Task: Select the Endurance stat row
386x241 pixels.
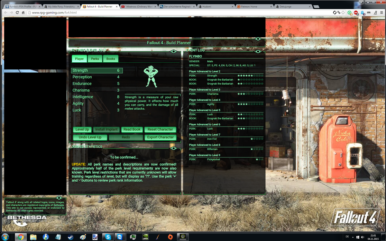Action: click(97, 84)
